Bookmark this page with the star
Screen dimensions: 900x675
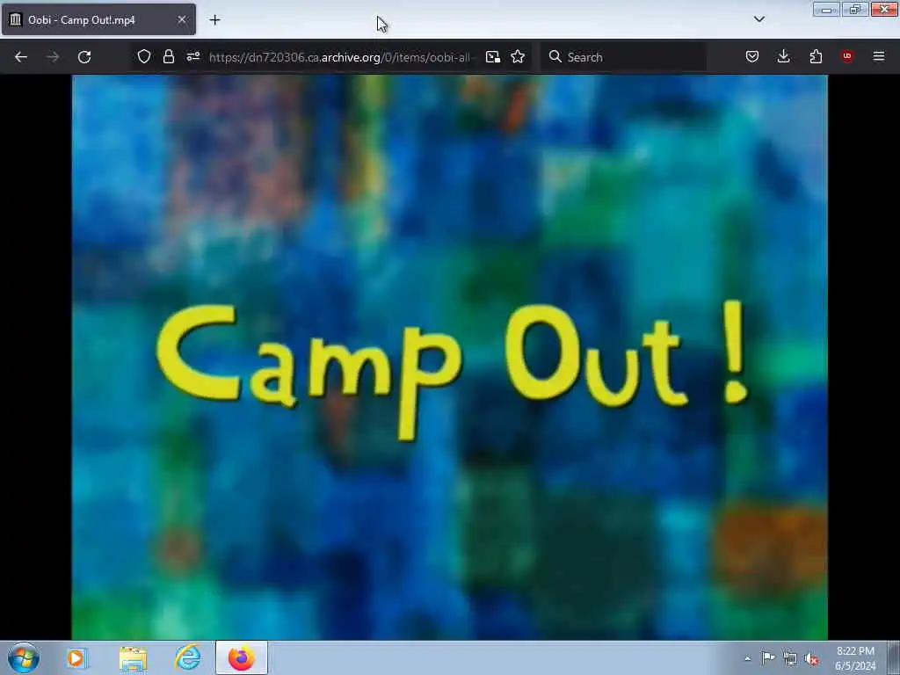pos(518,56)
